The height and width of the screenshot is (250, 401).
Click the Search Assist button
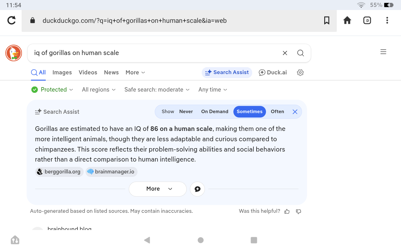point(227,72)
